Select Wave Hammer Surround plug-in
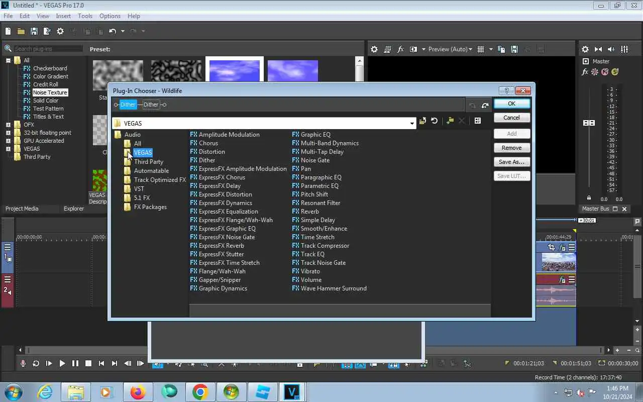643x402 pixels. point(334,288)
